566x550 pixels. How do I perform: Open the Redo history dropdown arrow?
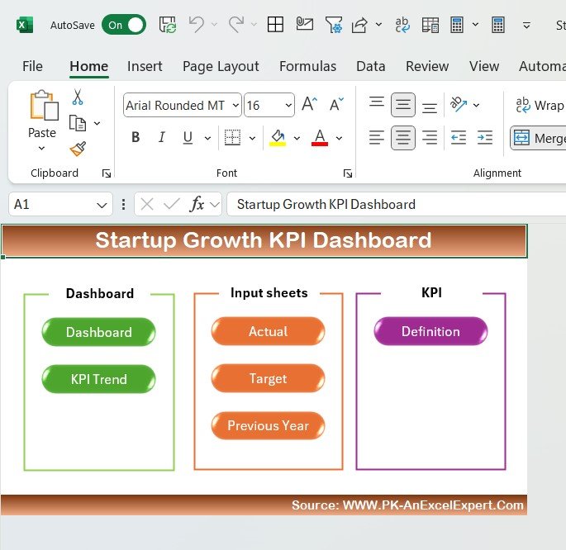coord(254,25)
